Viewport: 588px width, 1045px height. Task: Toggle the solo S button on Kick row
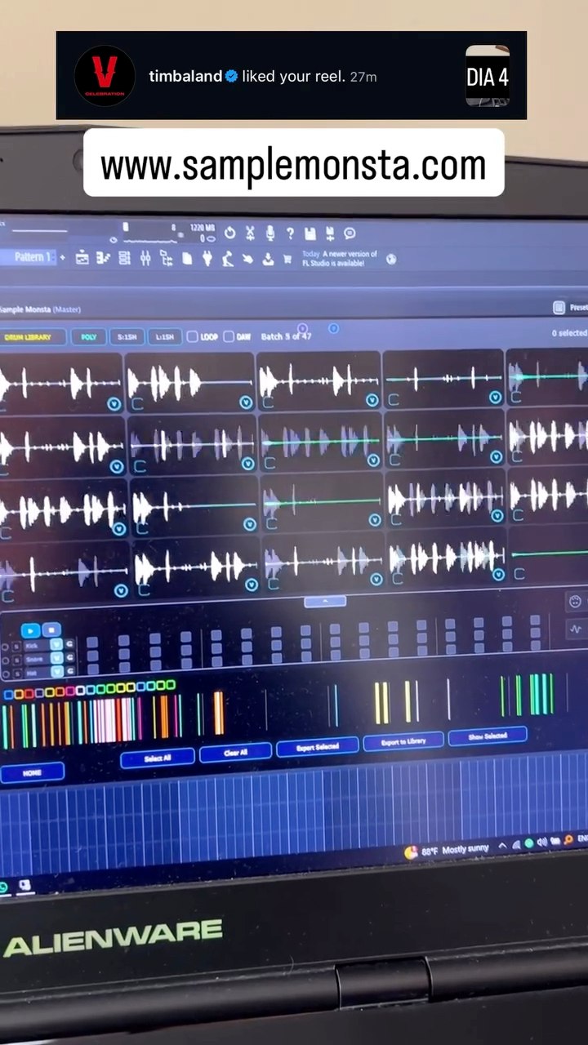(16, 646)
